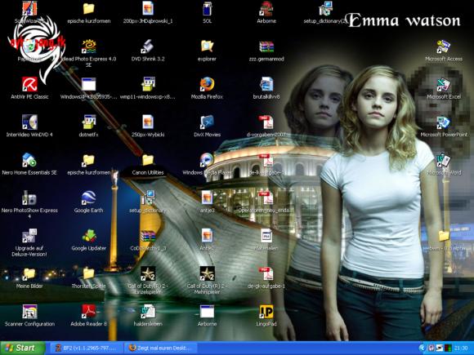Open the Adobe Reader 8 shortcut
Screen dimensions: 474x355
point(88,312)
